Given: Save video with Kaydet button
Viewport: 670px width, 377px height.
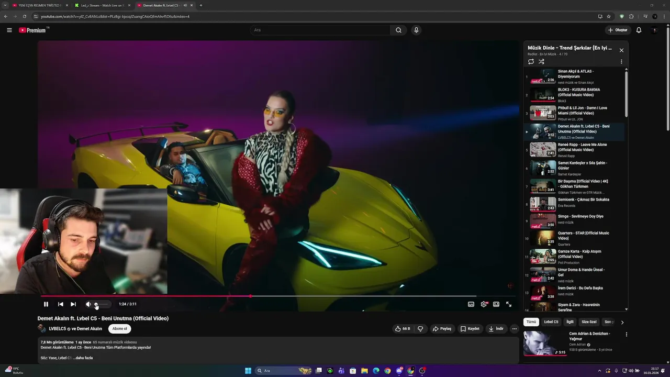Looking at the screenshot, I should pyautogui.click(x=470, y=329).
